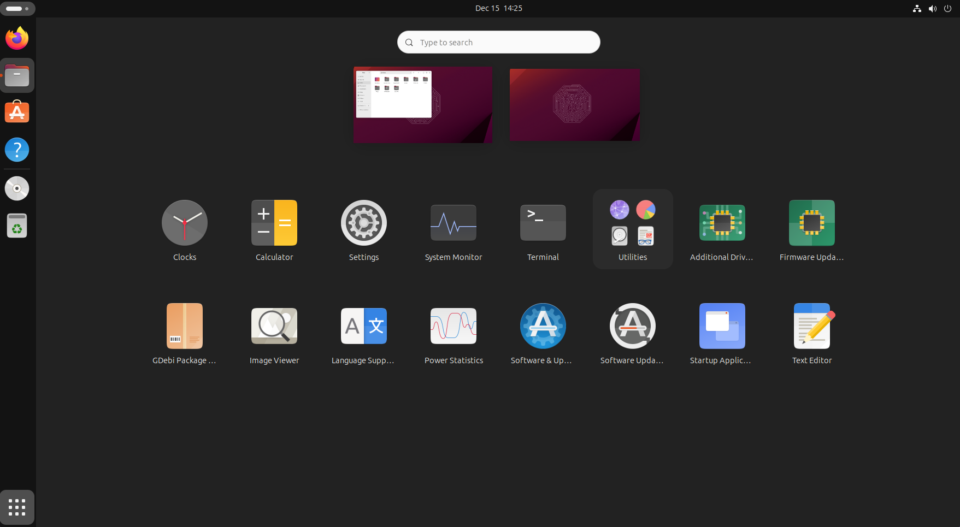Image resolution: width=960 pixels, height=527 pixels.
Task: Select the empty second workspace thumbnail
Action: pyautogui.click(x=575, y=105)
